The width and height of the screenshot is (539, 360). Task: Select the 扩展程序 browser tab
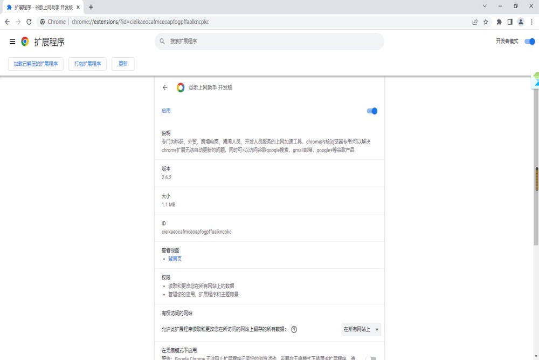40,7
